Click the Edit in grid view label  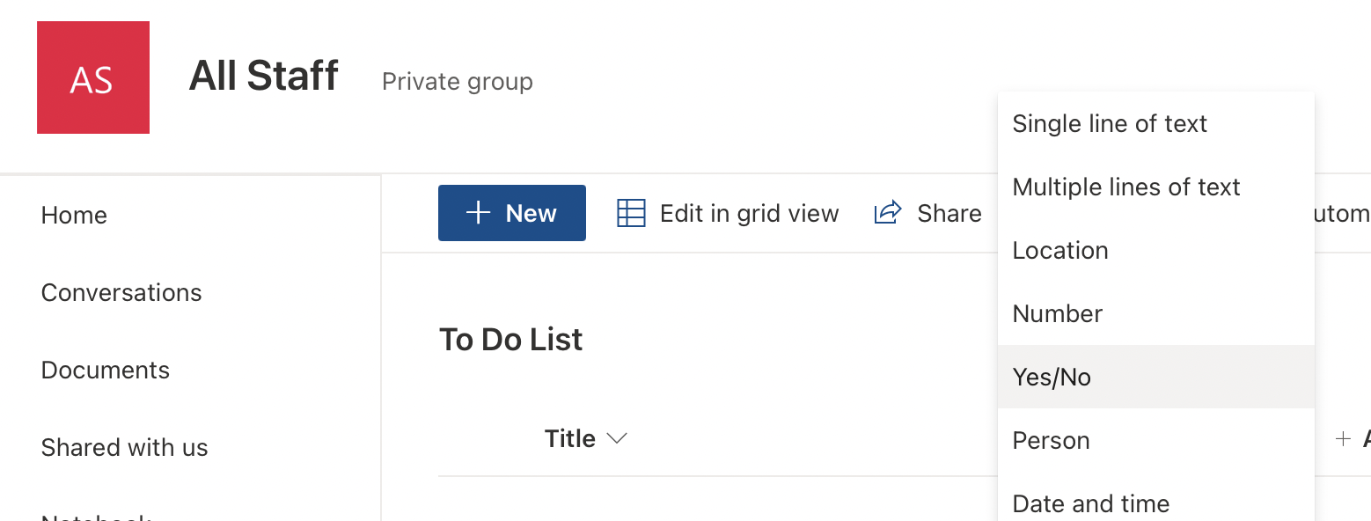pyautogui.click(x=749, y=213)
